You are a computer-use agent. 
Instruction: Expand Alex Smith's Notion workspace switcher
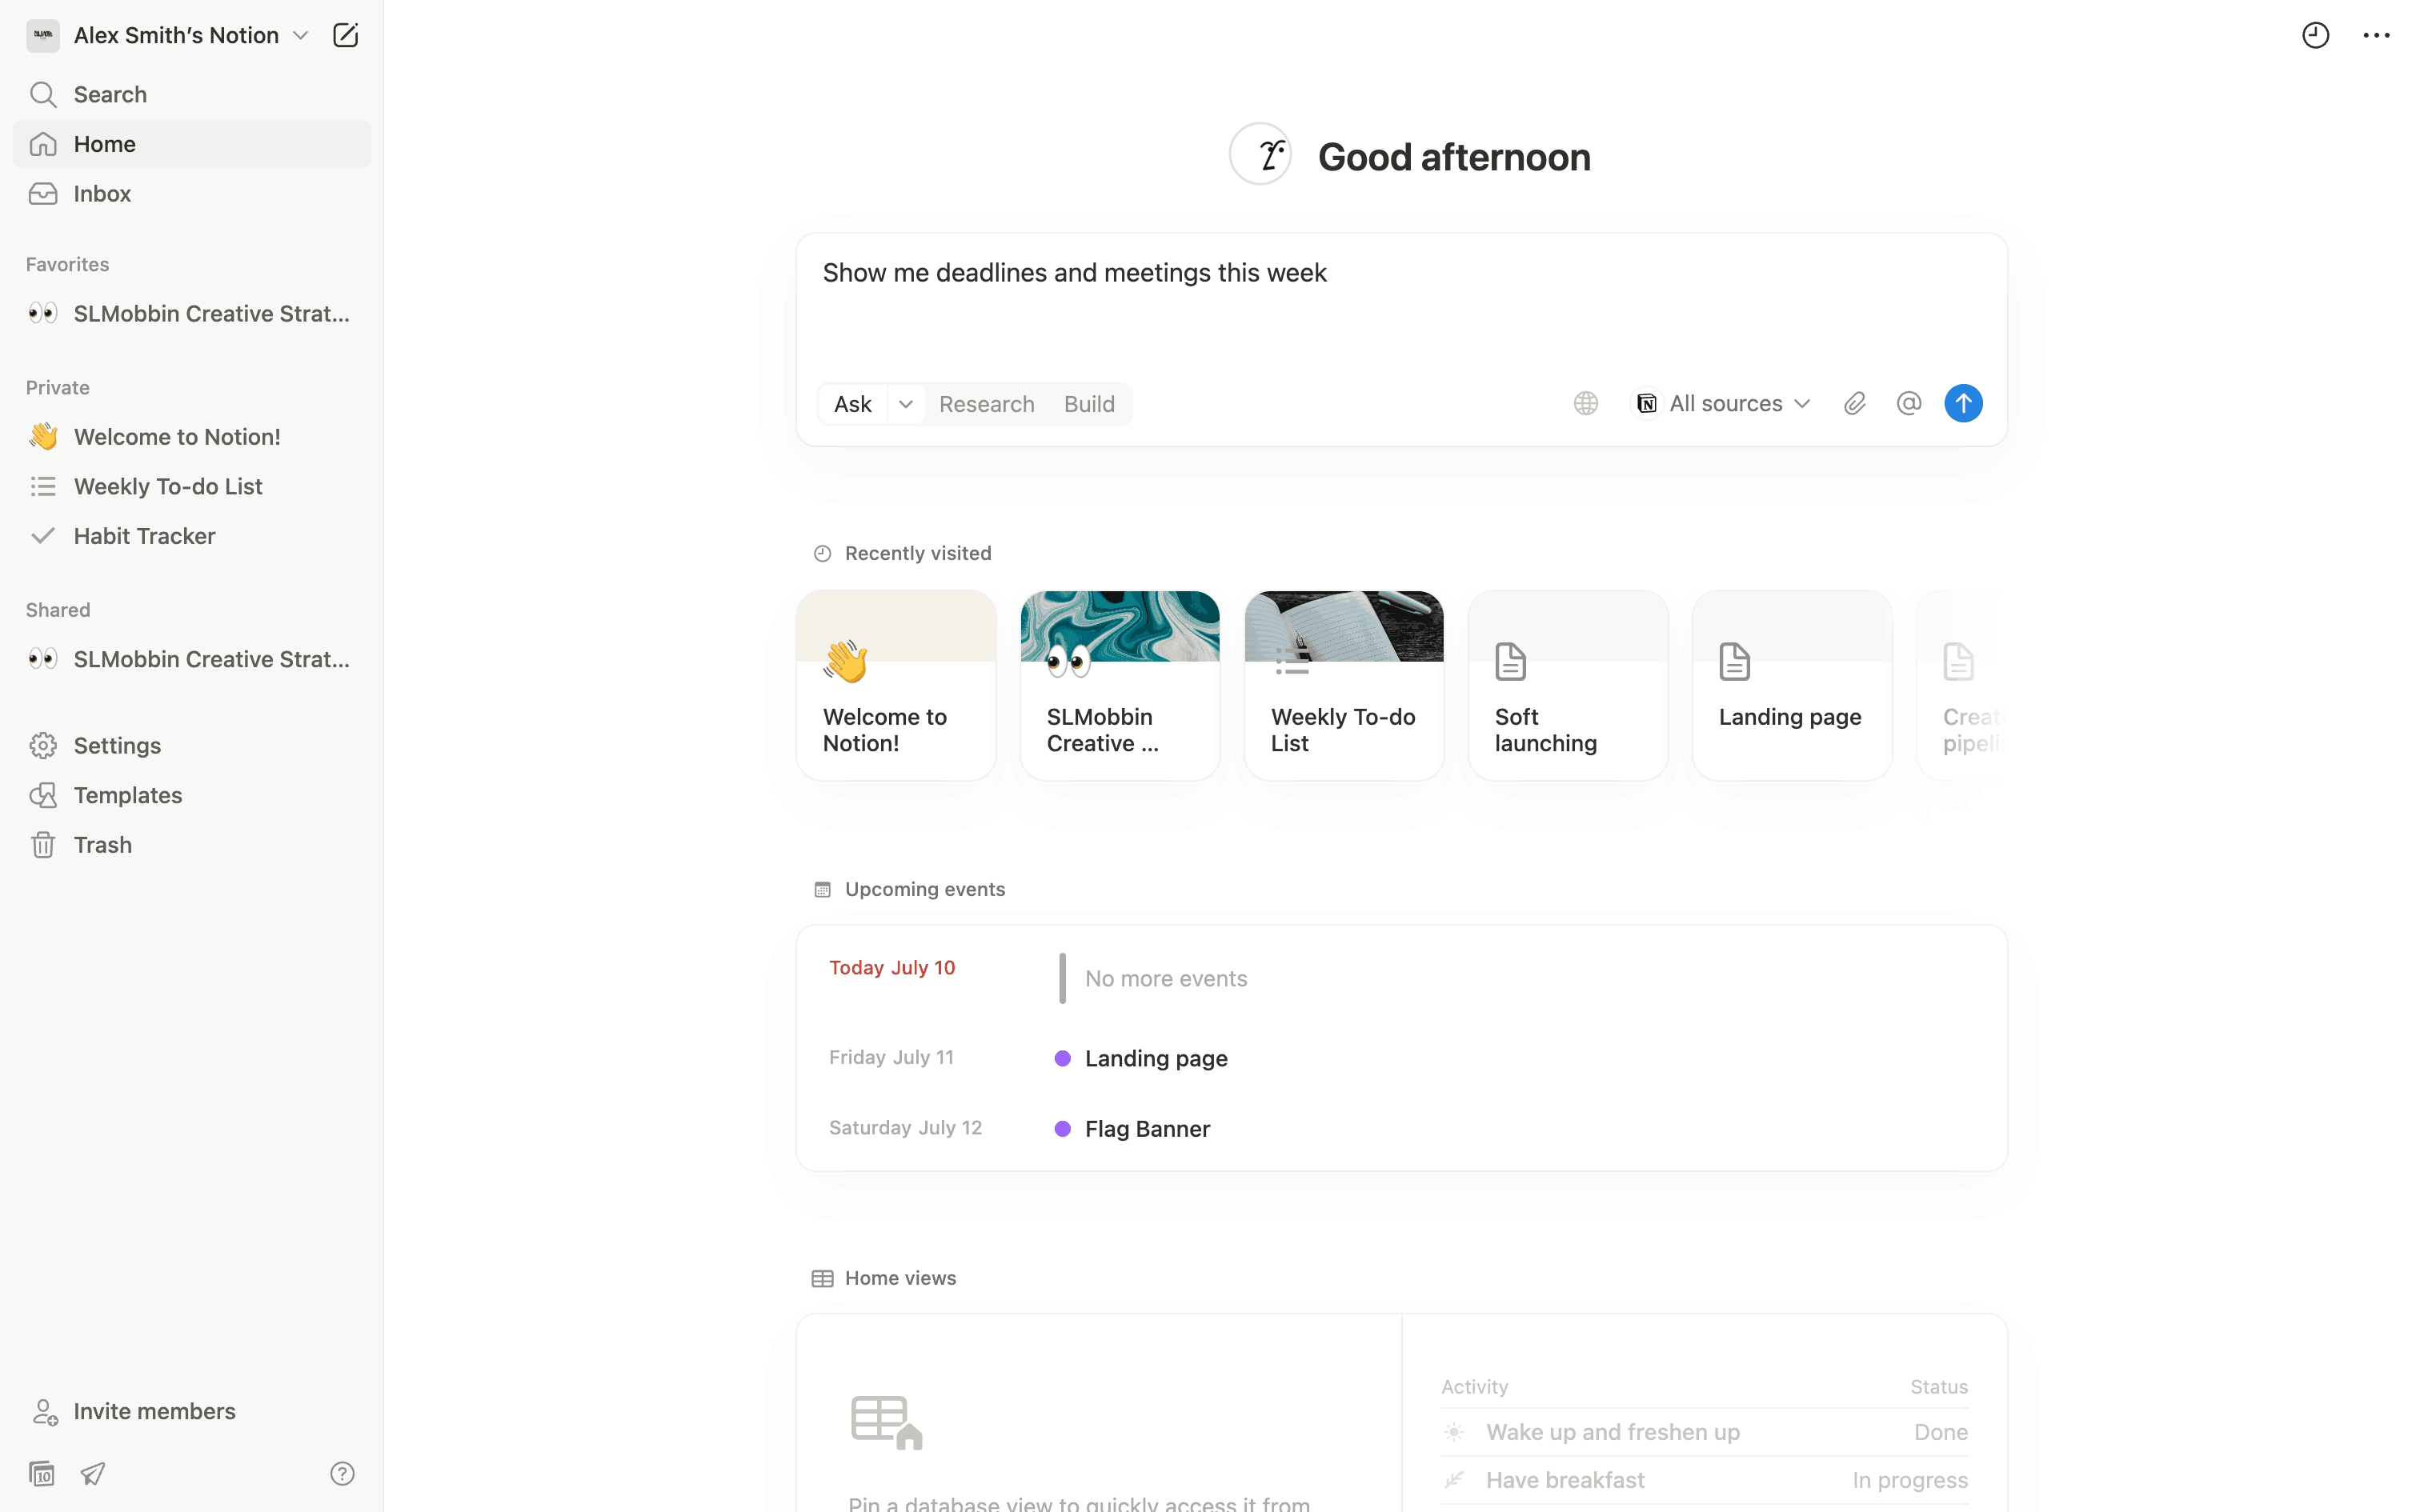pos(176,36)
